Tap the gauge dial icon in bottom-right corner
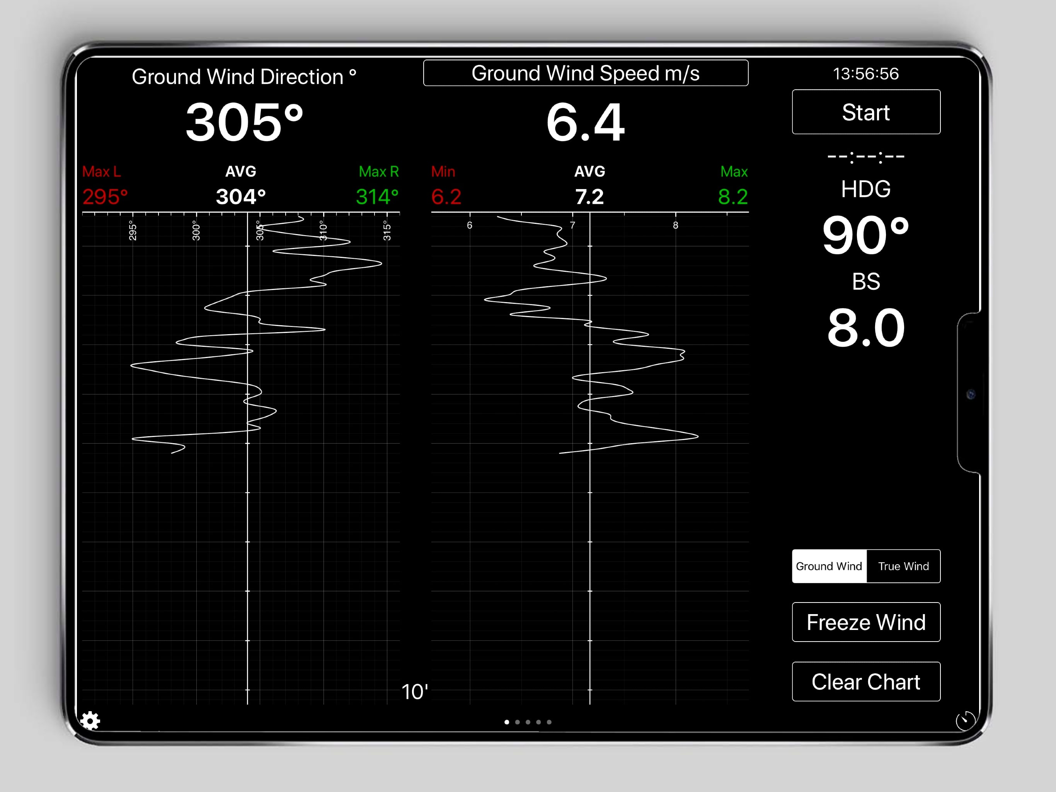Image resolution: width=1056 pixels, height=792 pixels. (x=965, y=720)
